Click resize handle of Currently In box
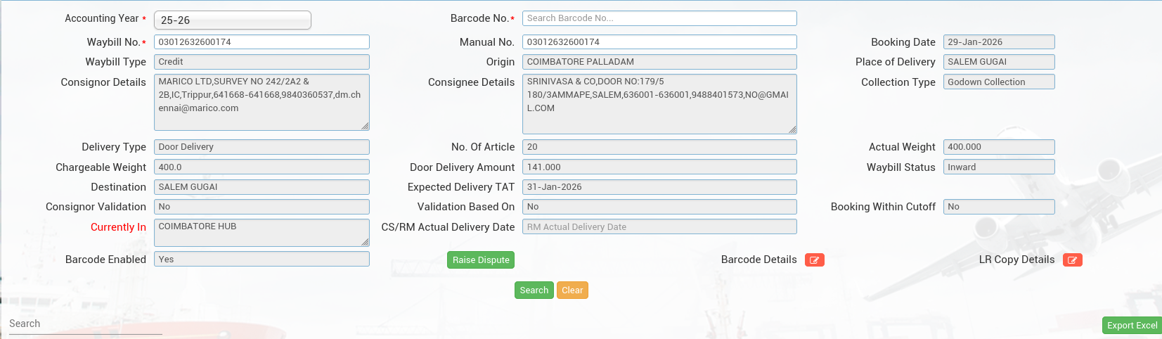Image resolution: width=1162 pixels, height=339 pixels. point(365,242)
